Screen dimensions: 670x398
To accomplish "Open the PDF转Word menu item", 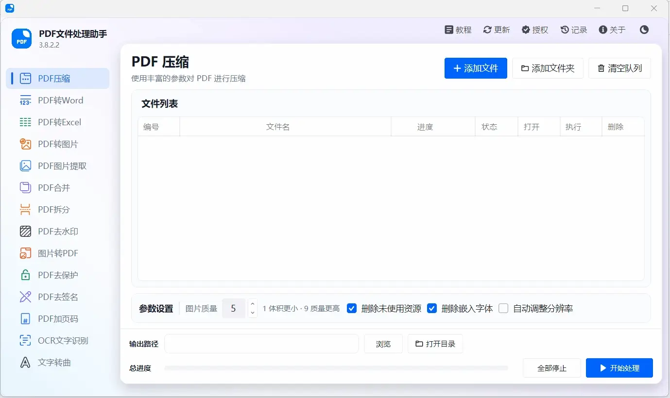I will pyautogui.click(x=58, y=100).
